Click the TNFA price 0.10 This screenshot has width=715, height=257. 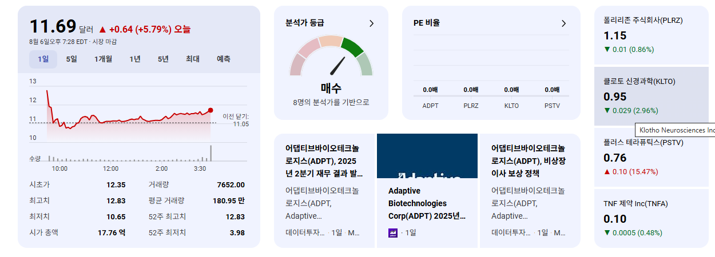click(615, 219)
